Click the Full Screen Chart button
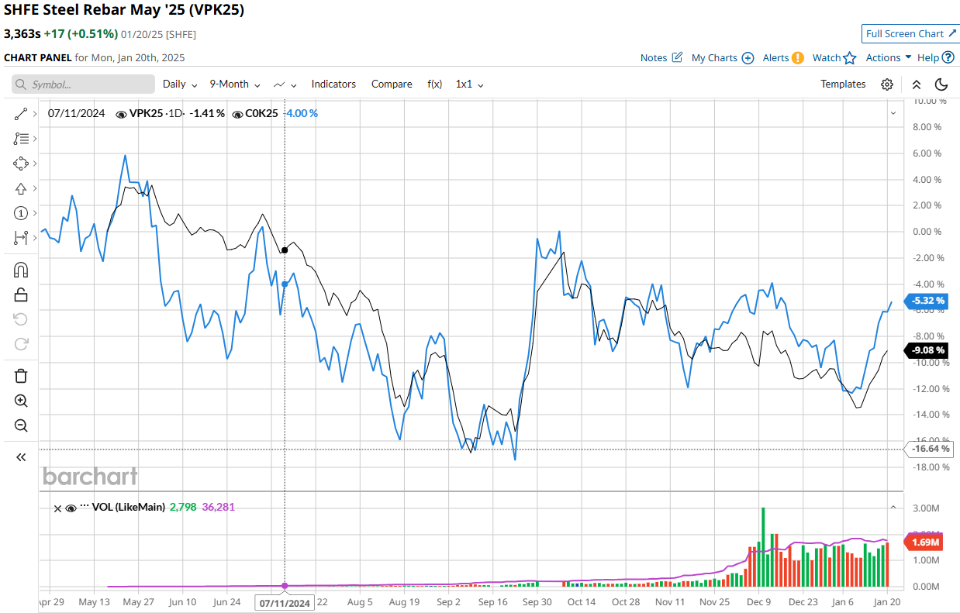The image size is (960, 613). pos(910,34)
